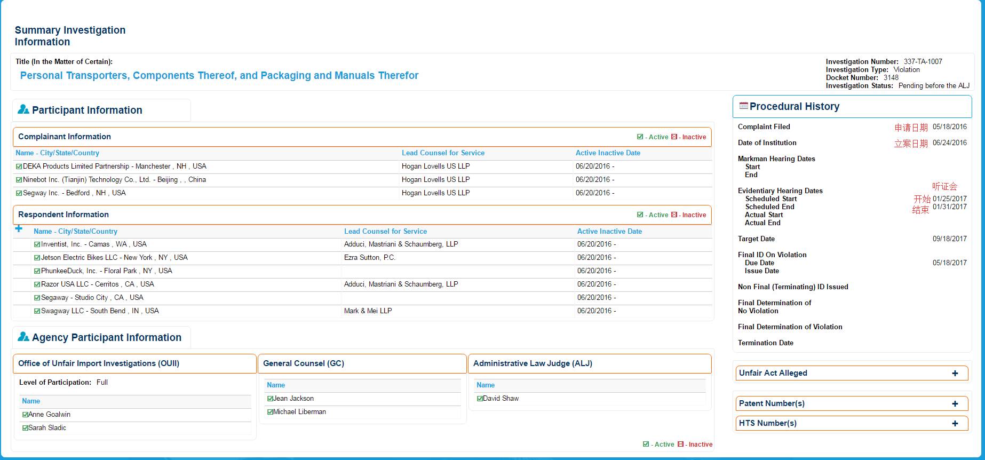
Task: Click 'Level of Participation: Full' text
Action: click(x=63, y=383)
